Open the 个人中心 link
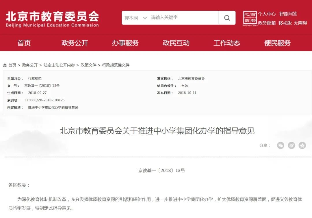Viewport: 312px width, 218px height. click(267, 14)
